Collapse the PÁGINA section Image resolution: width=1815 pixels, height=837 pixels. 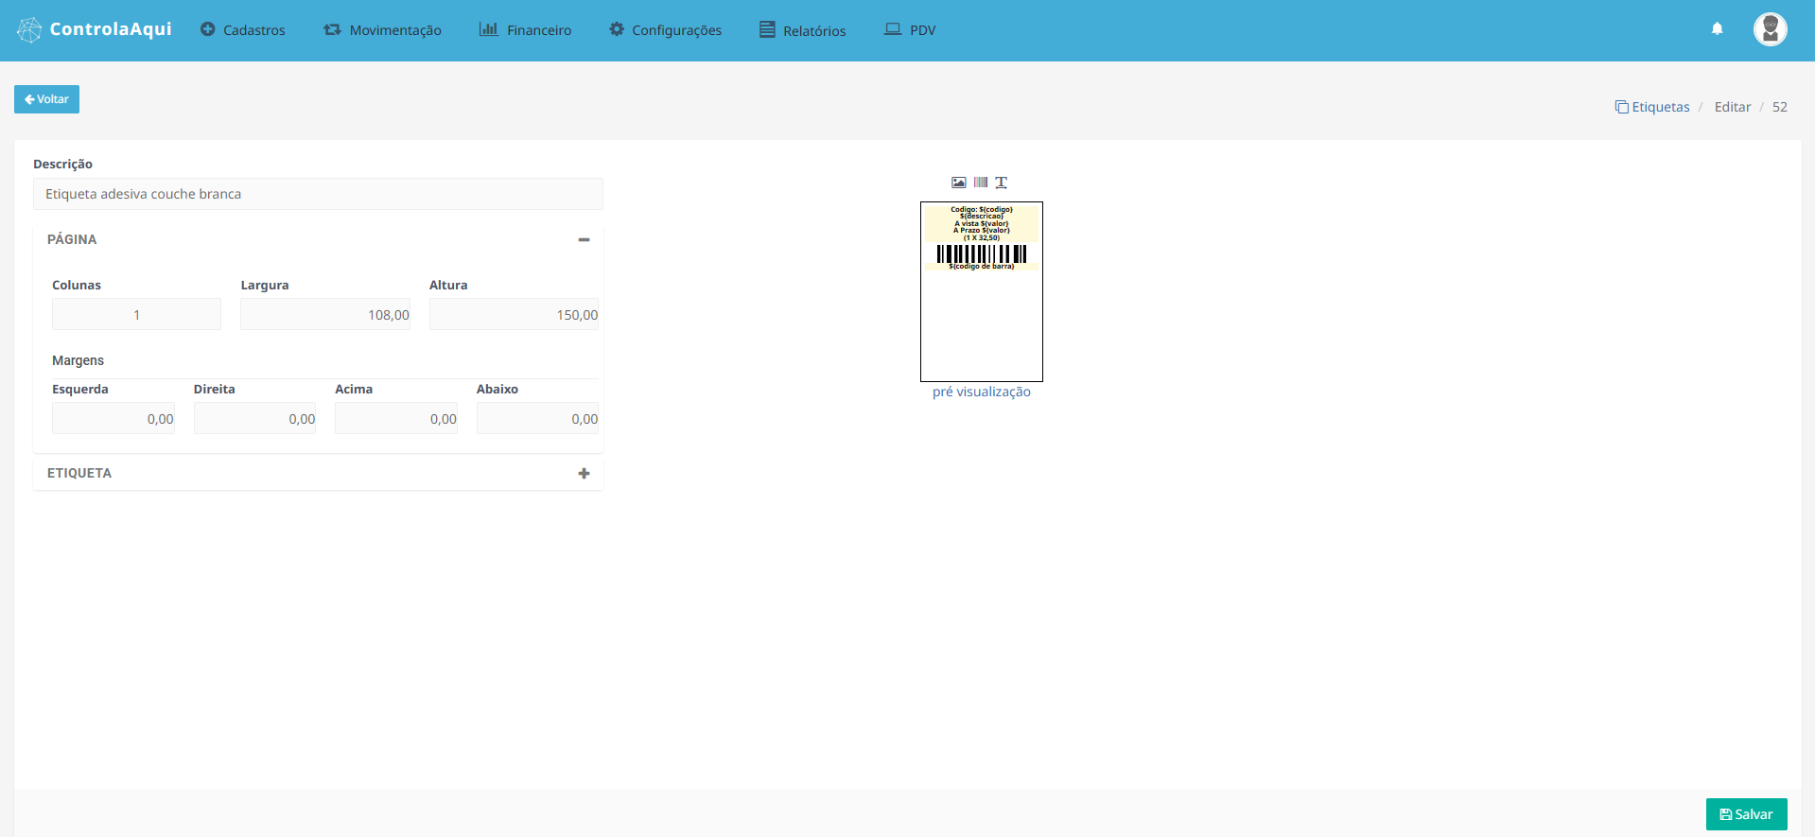(x=584, y=240)
